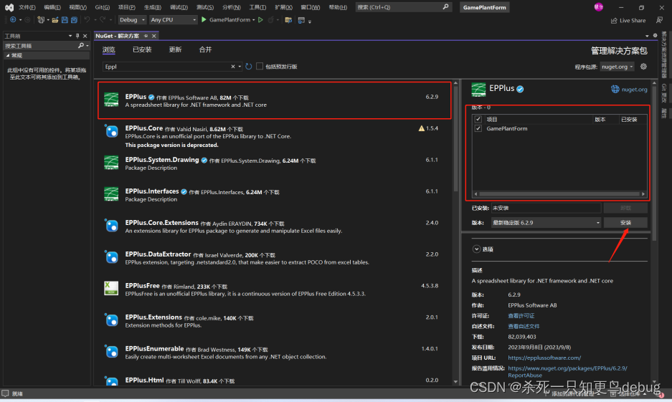This screenshot has width=672, height=402.
Task: Open the File (文件) menu
Action: click(27, 7)
